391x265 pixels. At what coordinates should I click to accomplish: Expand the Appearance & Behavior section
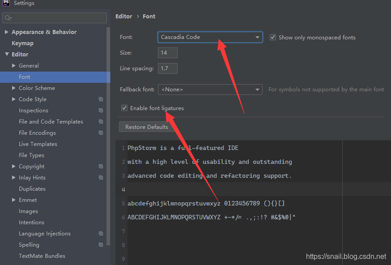point(6,32)
